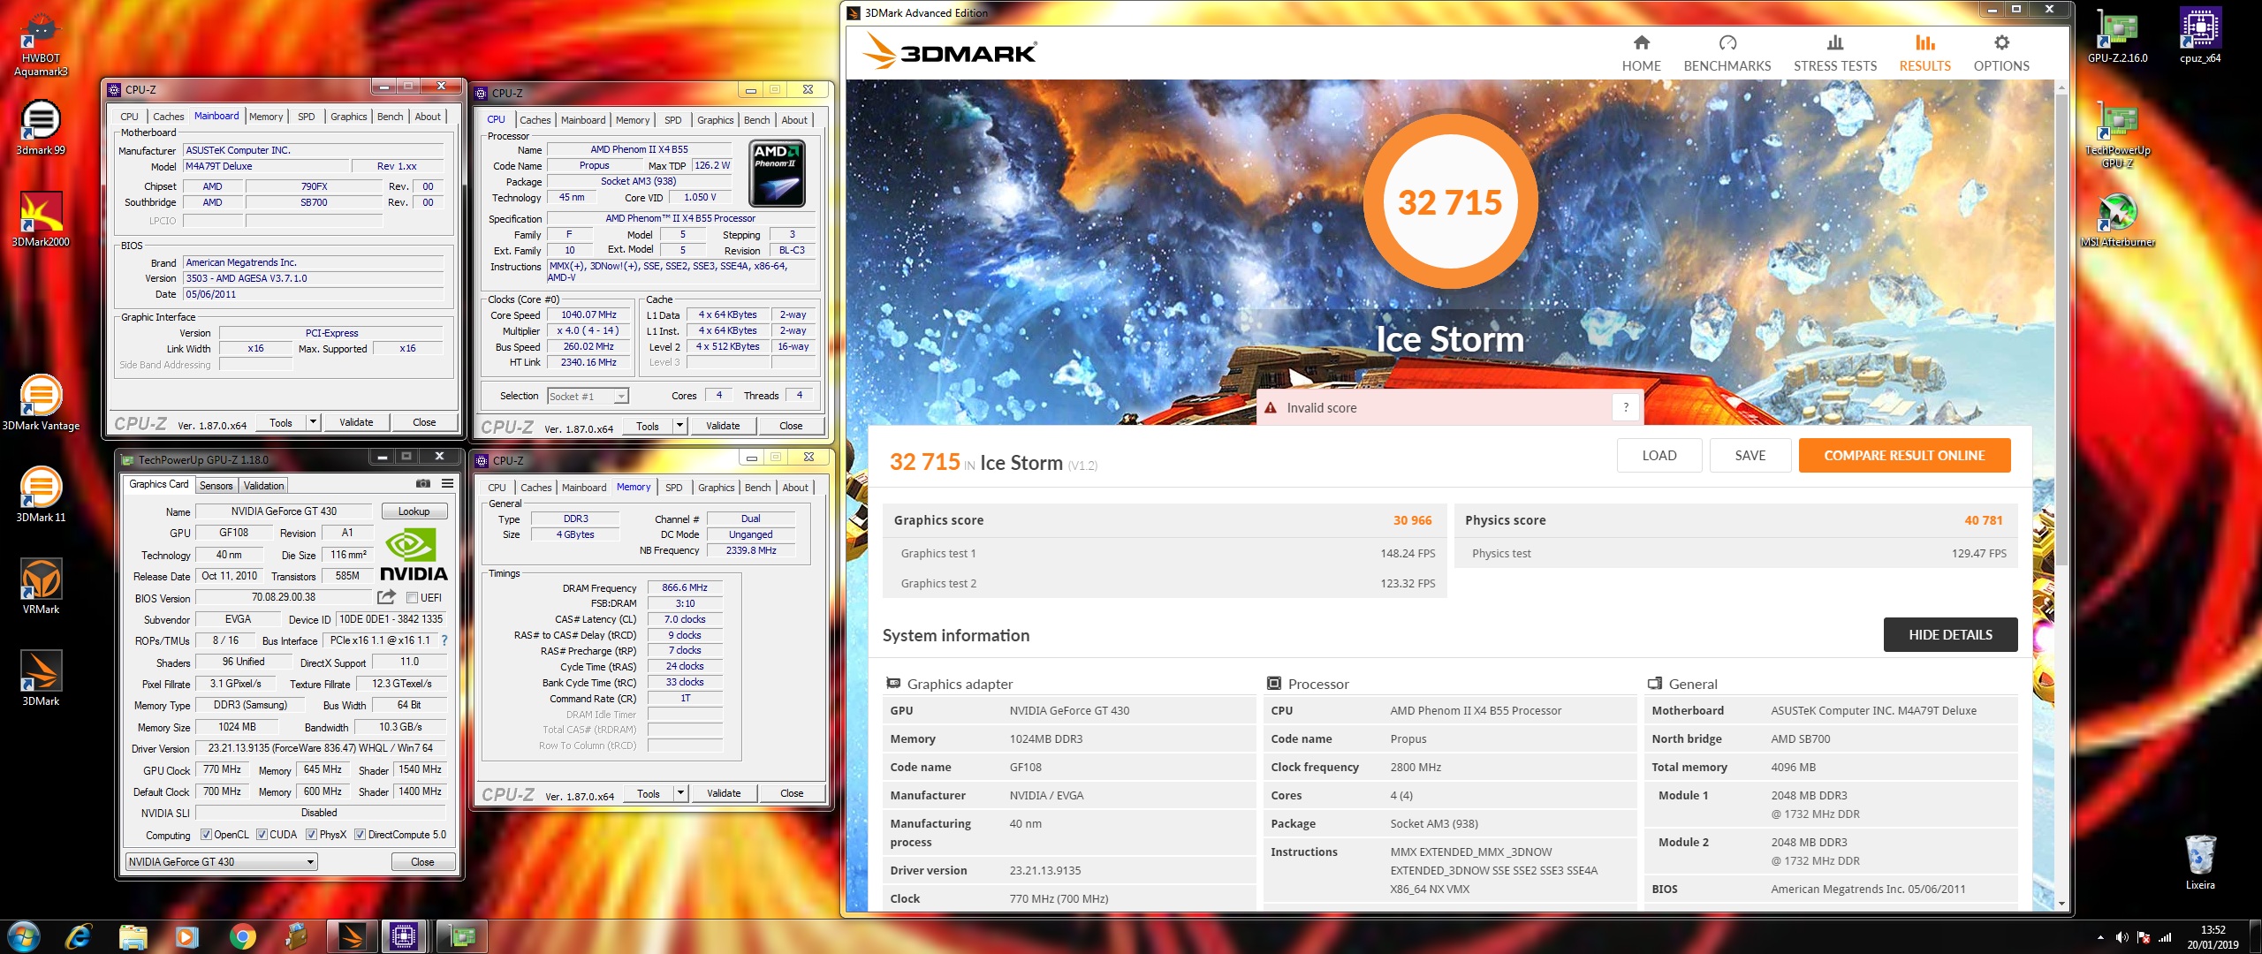Click SAVE button in 3DMark
Image resolution: width=2262 pixels, height=954 pixels.
point(1750,455)
